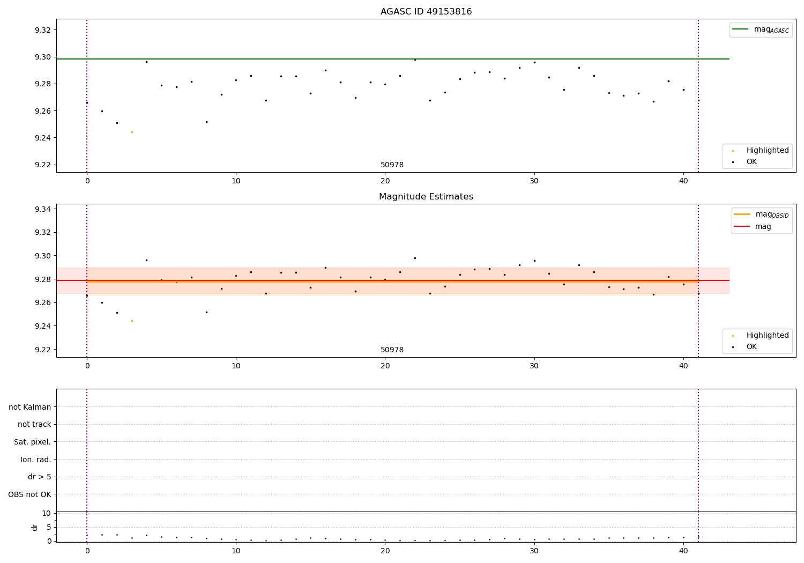Click x-axis tick 30 in Magnitude Estimates plot
This screenshot has height=563, width=804.
534,366
